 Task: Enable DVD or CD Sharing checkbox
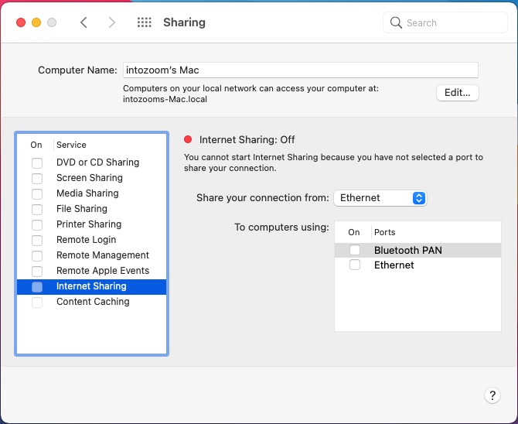(x=37, y=162)
